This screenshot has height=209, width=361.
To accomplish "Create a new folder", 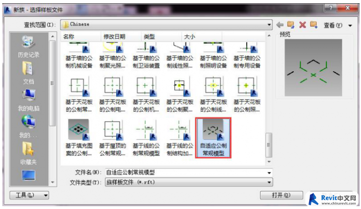I will coord(313,25).
